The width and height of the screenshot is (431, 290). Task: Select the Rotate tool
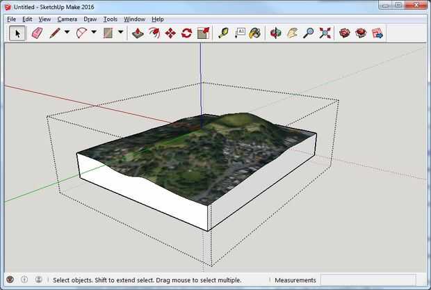187,33
